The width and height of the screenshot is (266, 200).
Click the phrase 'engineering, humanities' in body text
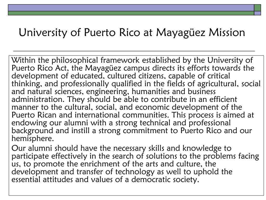(x=128, y=91)
